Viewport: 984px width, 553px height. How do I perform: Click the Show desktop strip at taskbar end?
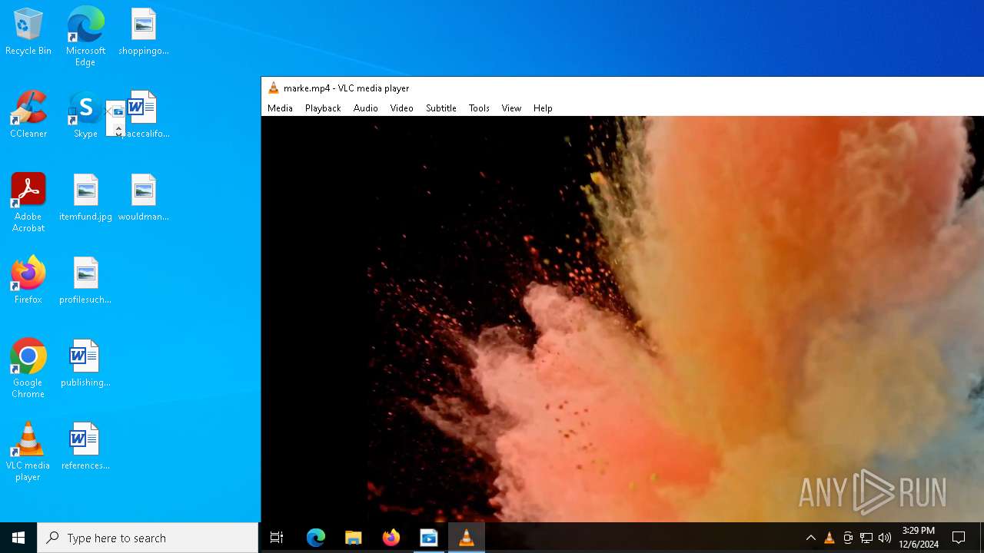[982, 538]
